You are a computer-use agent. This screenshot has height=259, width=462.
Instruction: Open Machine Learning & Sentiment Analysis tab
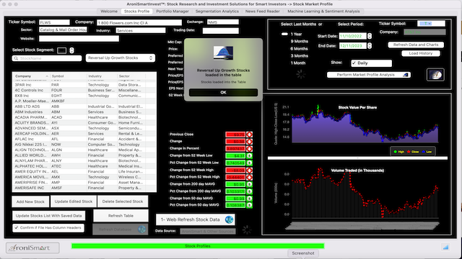pos(323,12)
